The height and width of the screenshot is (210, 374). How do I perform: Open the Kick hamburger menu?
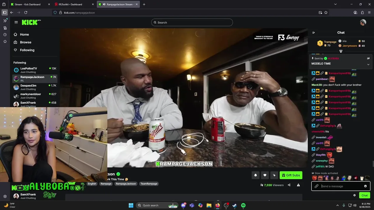[16, 22]
